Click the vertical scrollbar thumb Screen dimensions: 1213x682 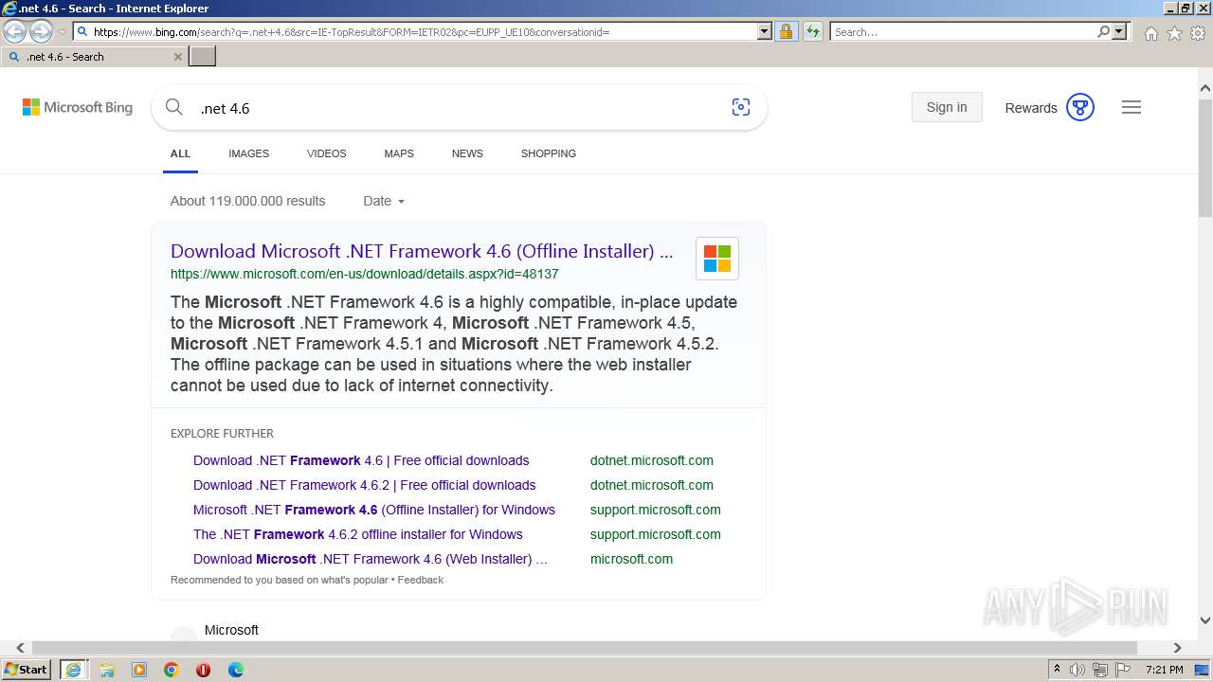1205,156
